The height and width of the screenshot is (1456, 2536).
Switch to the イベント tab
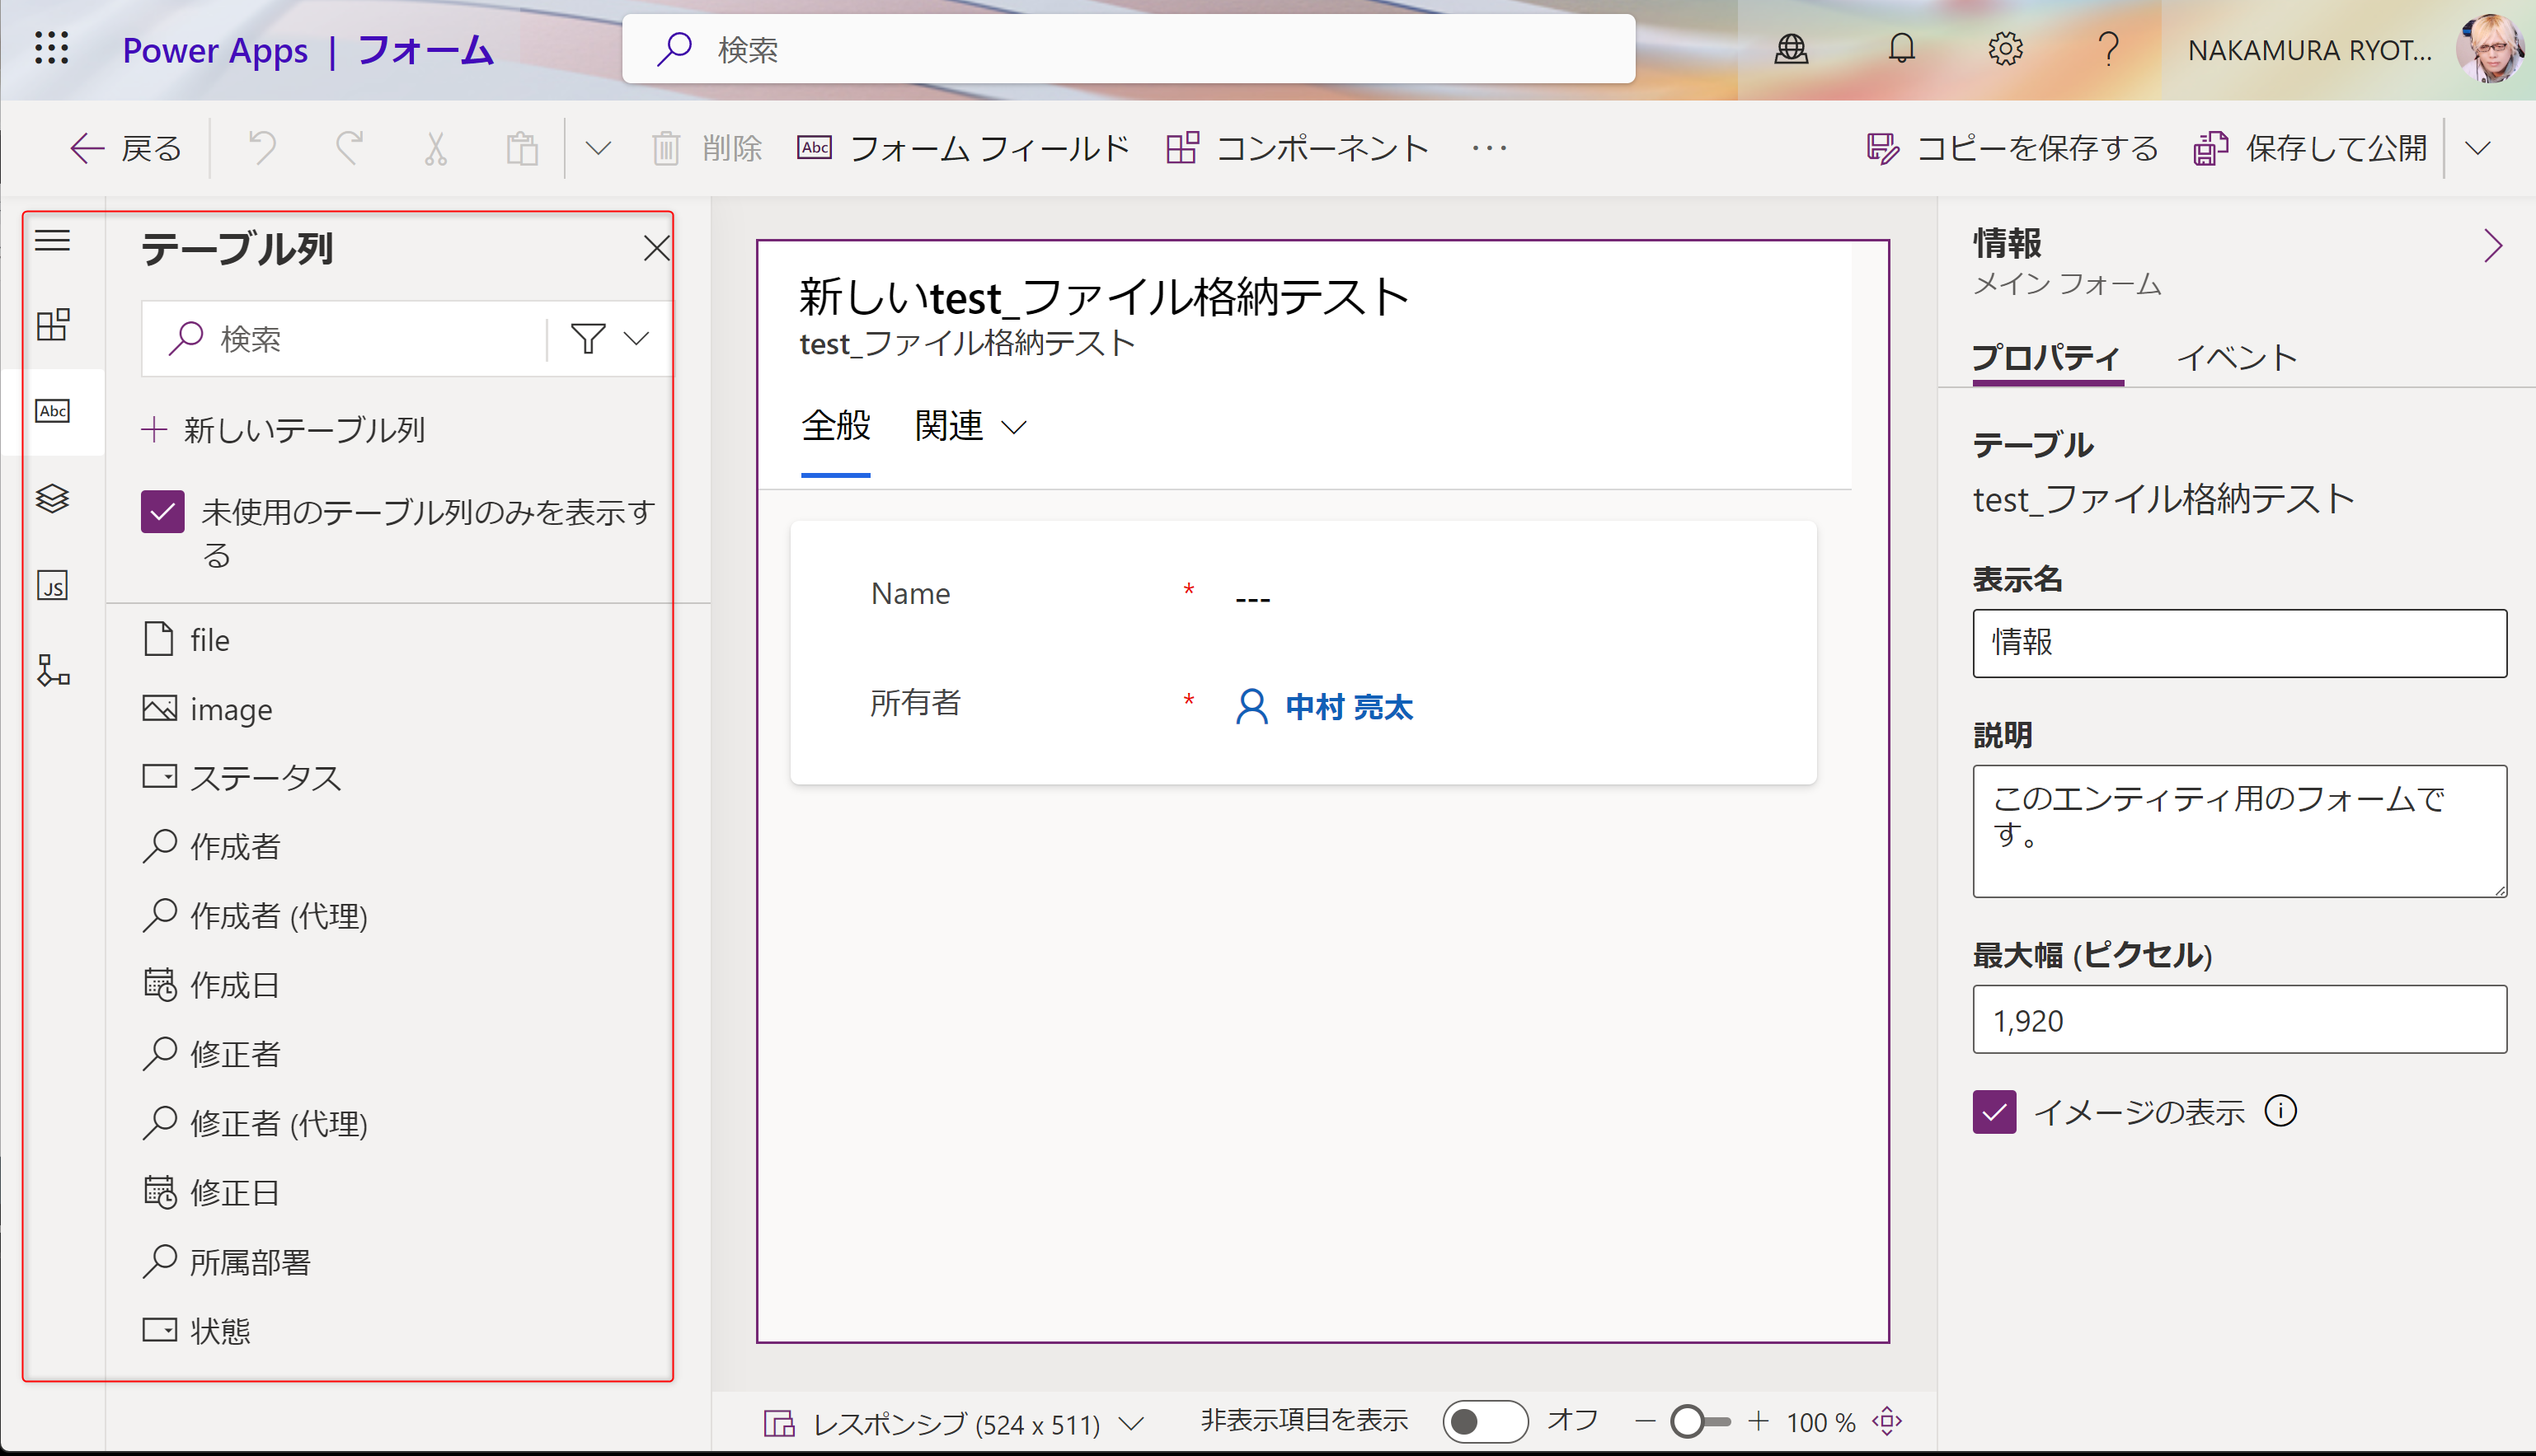point(2237,358)
